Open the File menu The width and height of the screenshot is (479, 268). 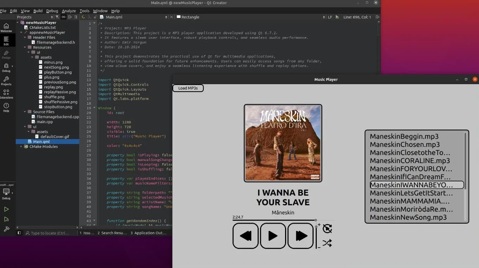pyautogui.click(x=3, y=11)
